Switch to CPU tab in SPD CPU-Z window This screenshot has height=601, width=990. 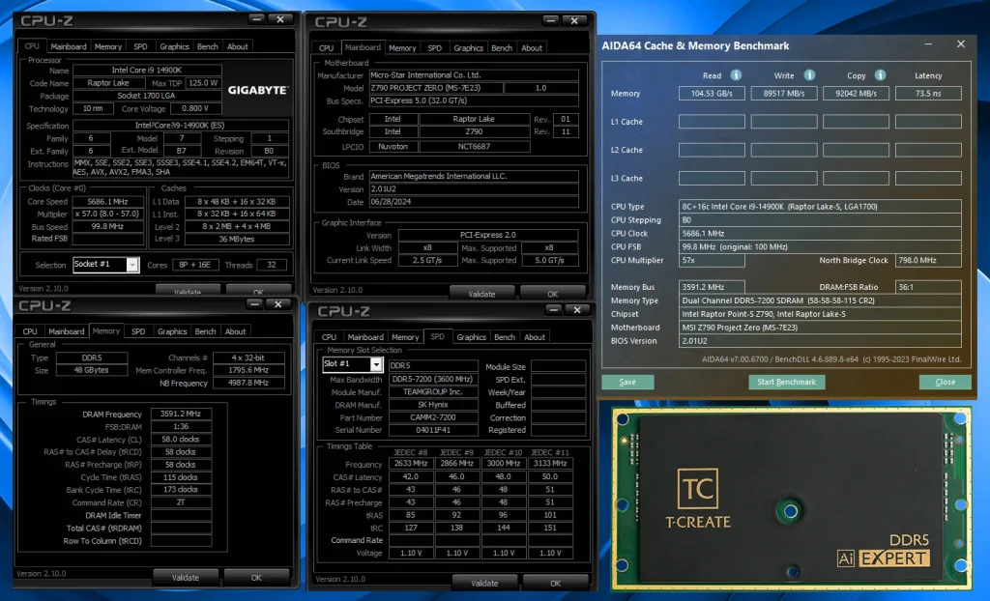(329, 337)
